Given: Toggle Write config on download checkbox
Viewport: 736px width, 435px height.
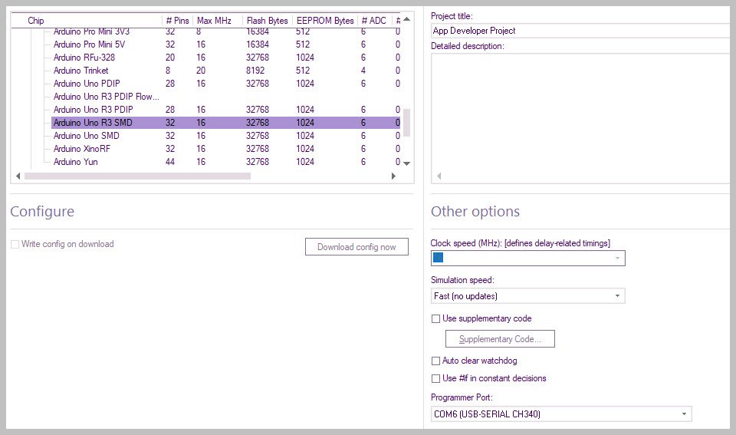Looking at the screenshot, I should click(x=15, y=244).
